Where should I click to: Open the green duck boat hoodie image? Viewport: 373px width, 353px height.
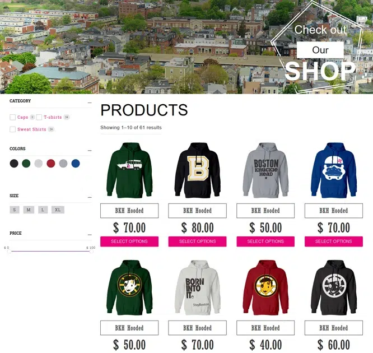coord(129,170)
